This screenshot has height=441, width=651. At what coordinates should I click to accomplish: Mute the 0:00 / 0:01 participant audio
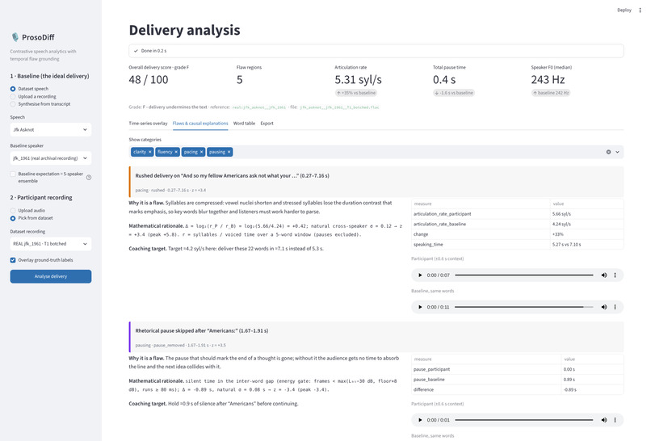(x=604, y=420)
